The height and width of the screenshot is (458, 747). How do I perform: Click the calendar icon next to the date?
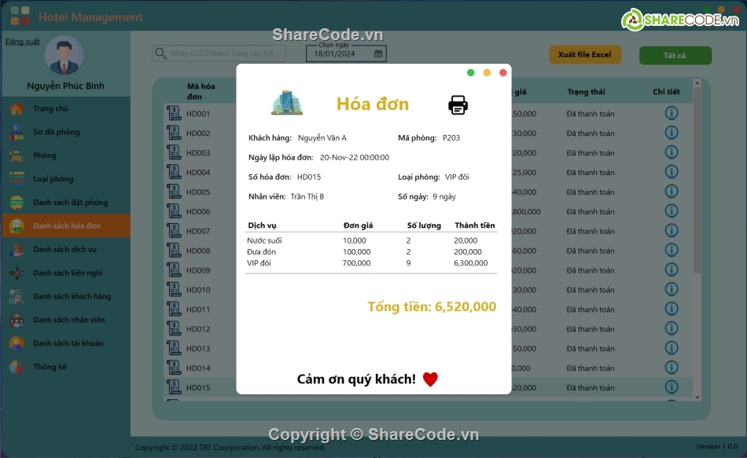tap(379, 53)
